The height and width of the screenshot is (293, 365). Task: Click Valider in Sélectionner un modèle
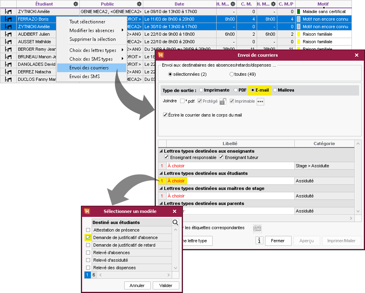click(166, 285)
